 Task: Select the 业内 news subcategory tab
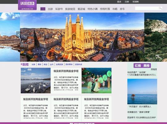52,64
